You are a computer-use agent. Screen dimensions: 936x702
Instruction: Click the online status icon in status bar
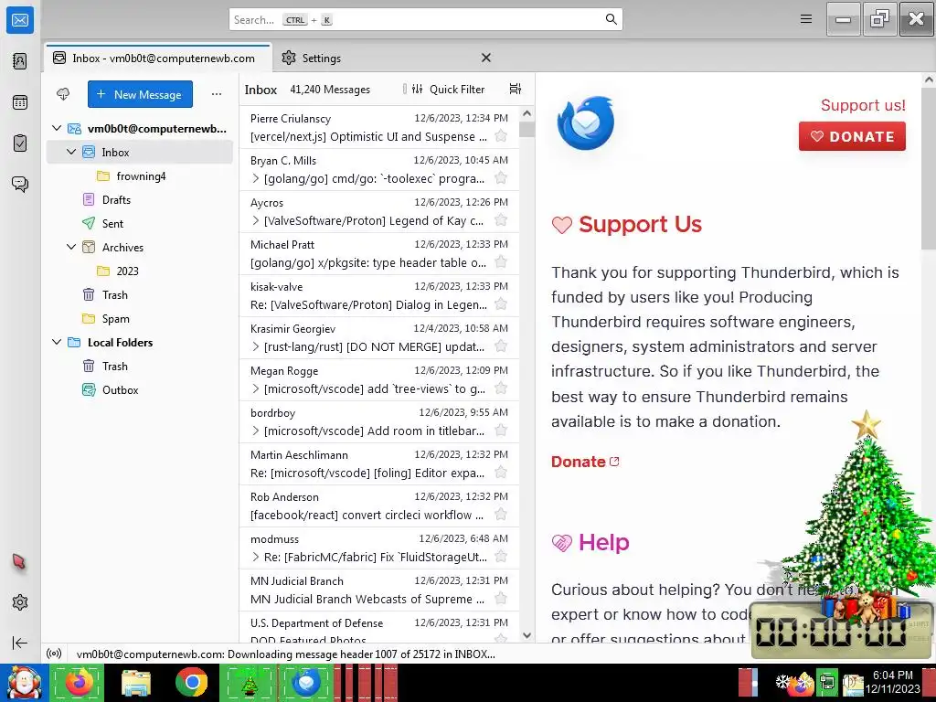point(54,654)
